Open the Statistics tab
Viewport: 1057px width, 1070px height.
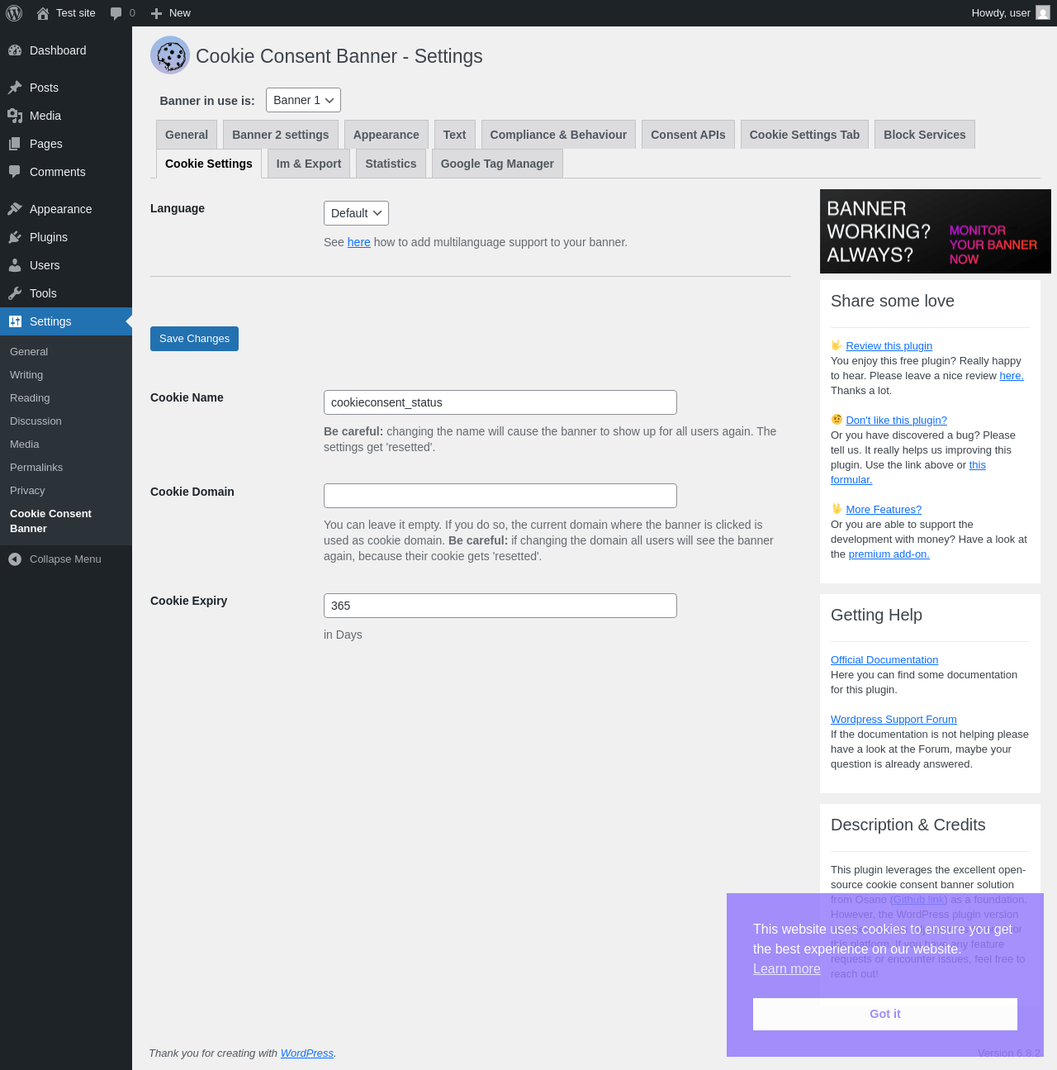point(391,164)
